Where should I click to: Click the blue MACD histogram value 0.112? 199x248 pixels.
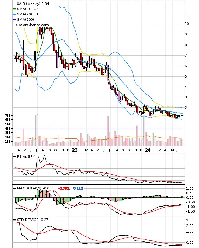click(78, 188)
